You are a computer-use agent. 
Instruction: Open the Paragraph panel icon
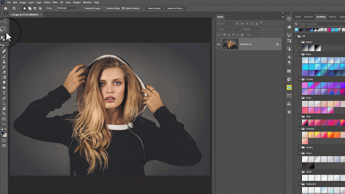point(289,63)
